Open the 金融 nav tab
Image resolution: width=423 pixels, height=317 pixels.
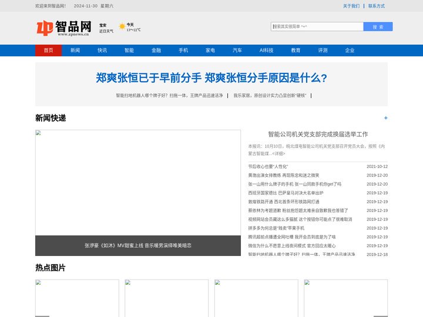coord(156,50)
